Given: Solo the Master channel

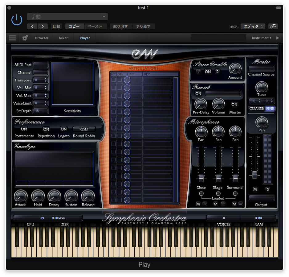Looking at the screenshot, I should pyautogui.click(x=268, y=189).
